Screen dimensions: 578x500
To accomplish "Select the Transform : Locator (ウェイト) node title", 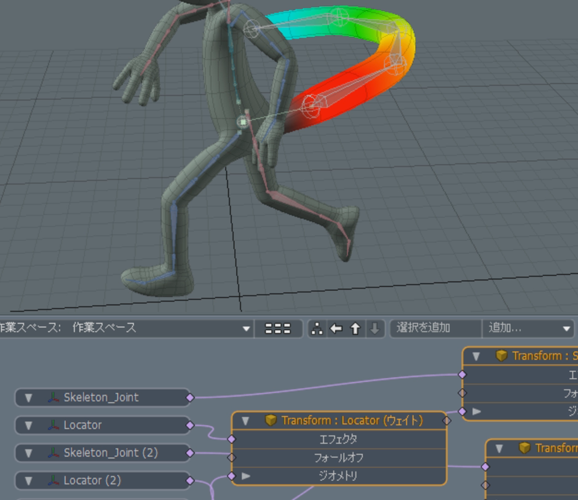I will [x=352, y=421].
